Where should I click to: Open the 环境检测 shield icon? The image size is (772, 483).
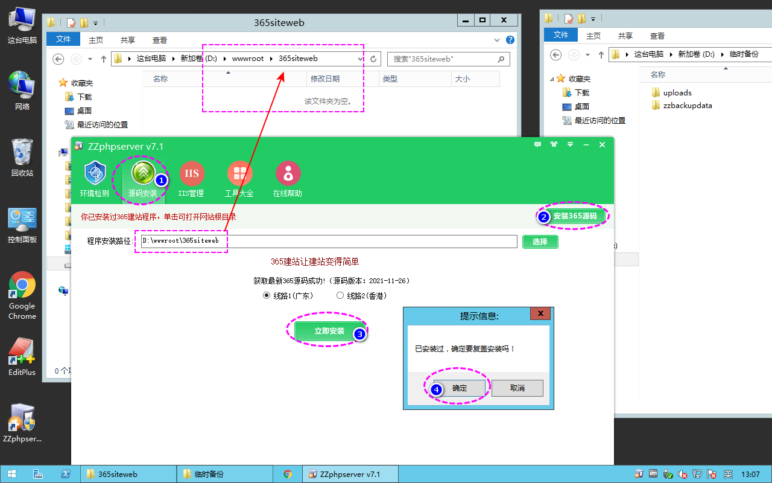click(x=95, y=175)
